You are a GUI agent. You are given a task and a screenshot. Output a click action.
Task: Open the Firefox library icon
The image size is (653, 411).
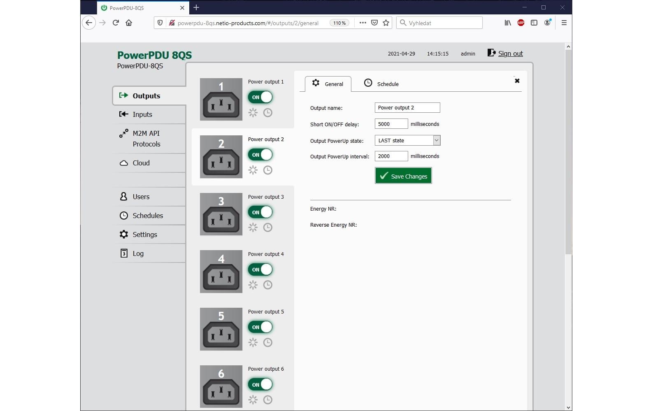pos(508,23)
